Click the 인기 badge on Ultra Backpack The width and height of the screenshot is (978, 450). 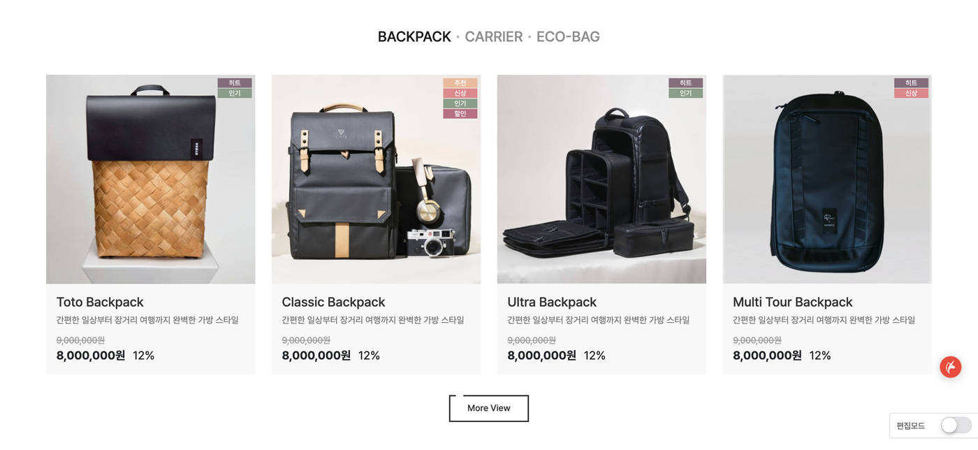[x=686, y=93]
